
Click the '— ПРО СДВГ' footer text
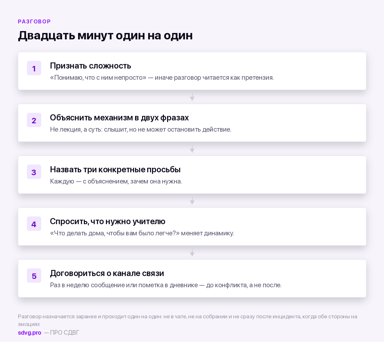click(61, 332)
